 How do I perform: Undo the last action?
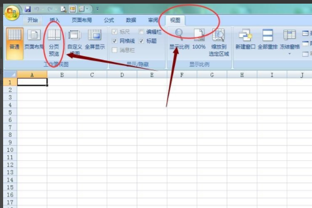(37, 9)
